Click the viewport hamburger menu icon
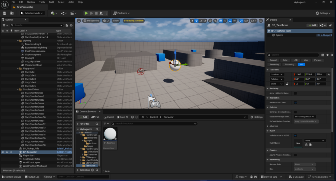The width and height of the screenshot is (336, 181). (79, 21)
